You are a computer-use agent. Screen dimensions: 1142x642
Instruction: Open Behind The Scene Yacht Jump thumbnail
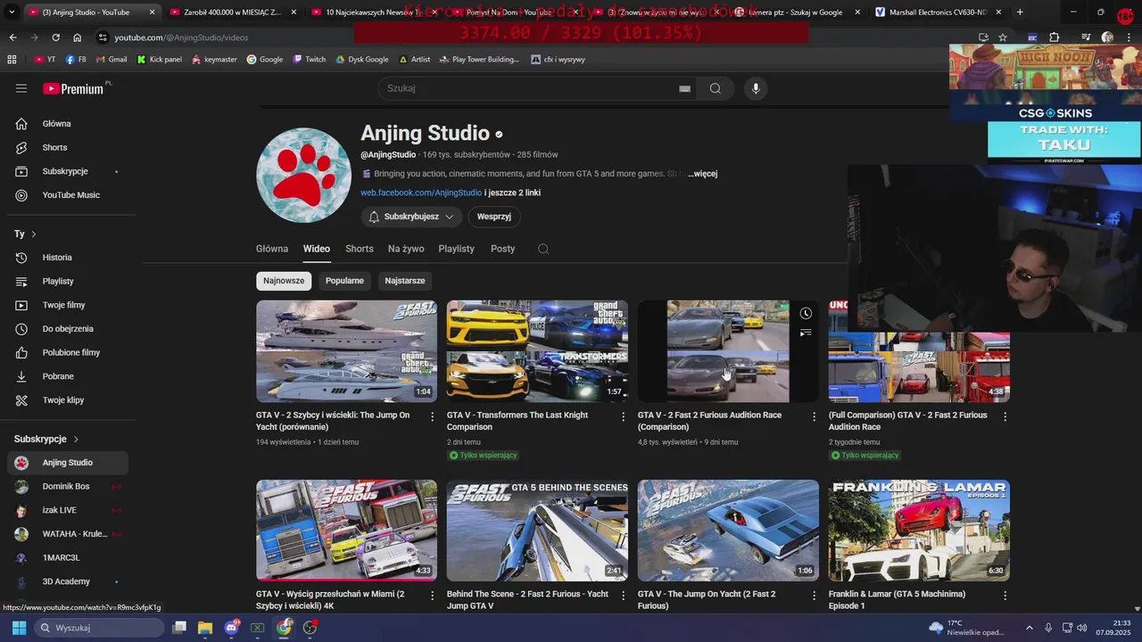tap(537, 531)
